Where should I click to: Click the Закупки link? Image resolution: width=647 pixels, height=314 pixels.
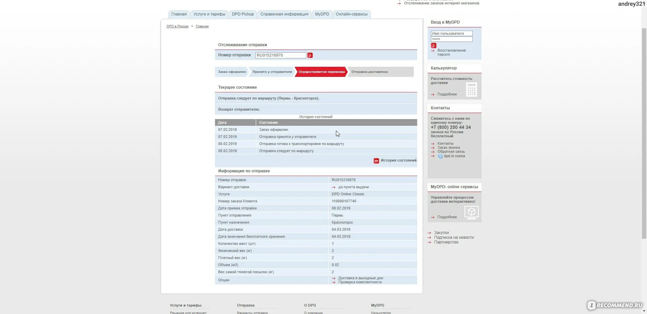441,233
